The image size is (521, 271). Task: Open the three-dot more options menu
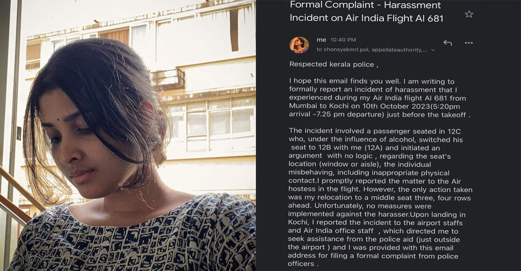(x=469, y=43)
